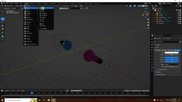182x102 pixels.
Task: Open the light Shape Square dropdown
Action: click(171, 65)
